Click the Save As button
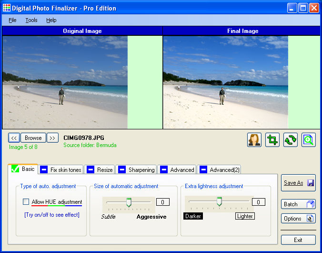The width and height of the screenshot is (322, 253). click(298, 183)
